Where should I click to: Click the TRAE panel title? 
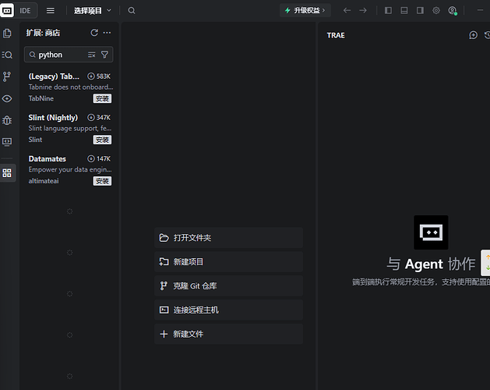tap(336, 35)
